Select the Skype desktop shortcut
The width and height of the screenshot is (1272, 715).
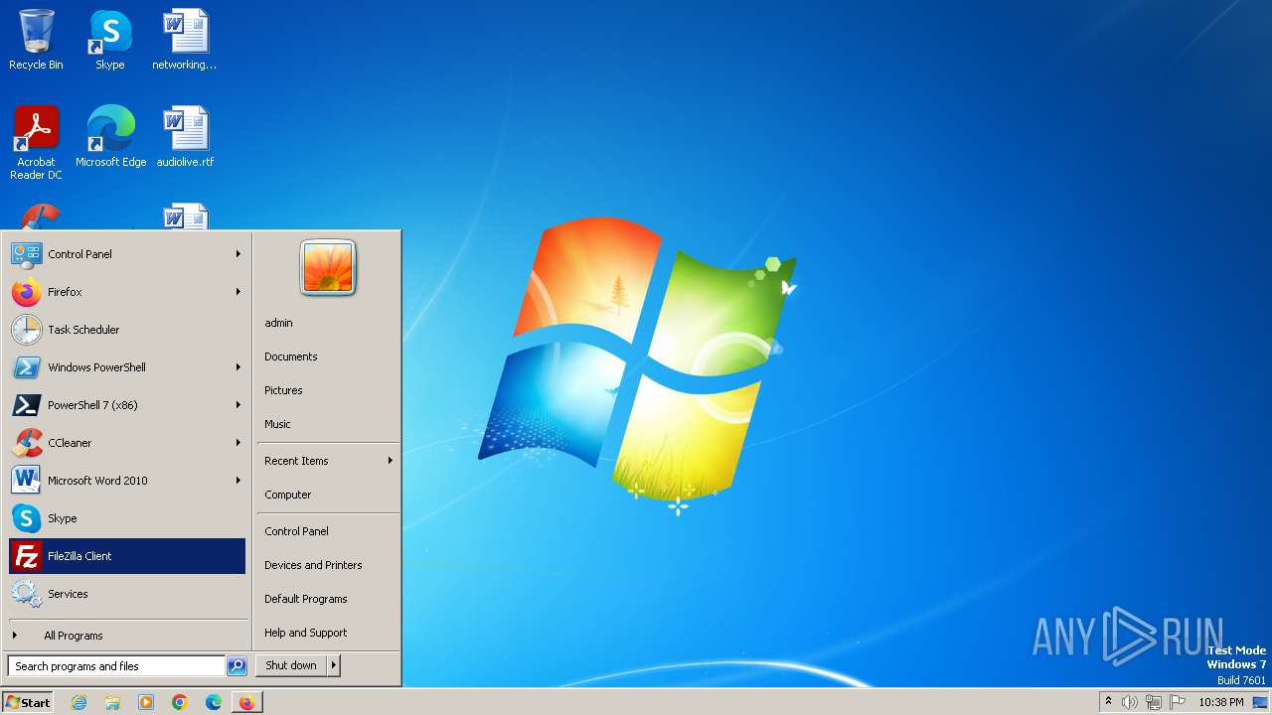point(109,40)
